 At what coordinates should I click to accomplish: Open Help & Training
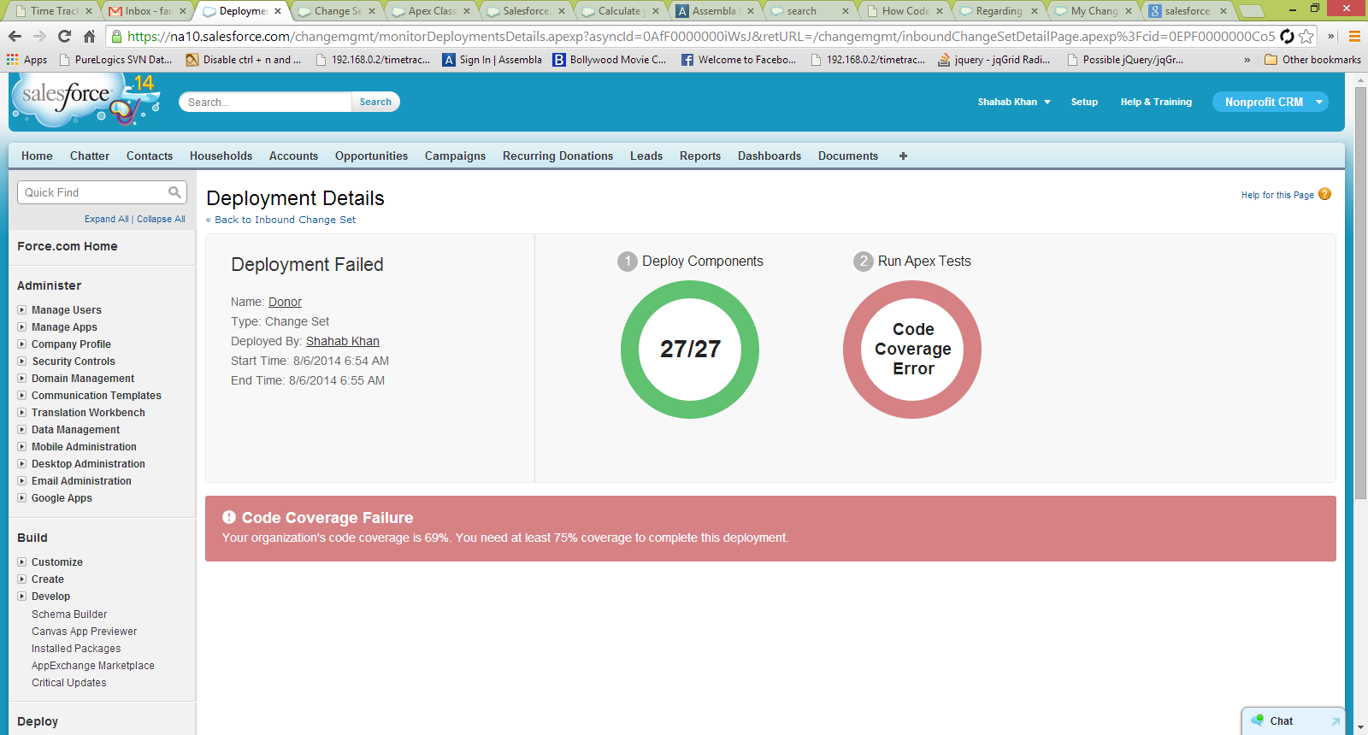1156,102
